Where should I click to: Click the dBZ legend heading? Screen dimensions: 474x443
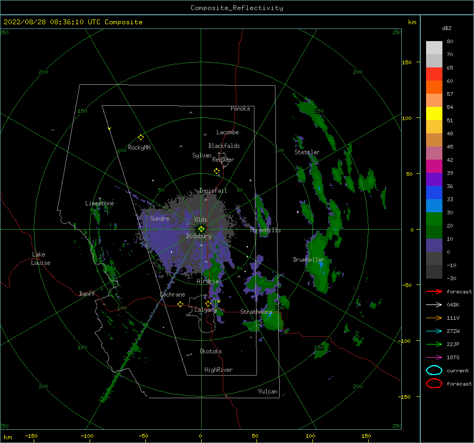click(447, 28)
